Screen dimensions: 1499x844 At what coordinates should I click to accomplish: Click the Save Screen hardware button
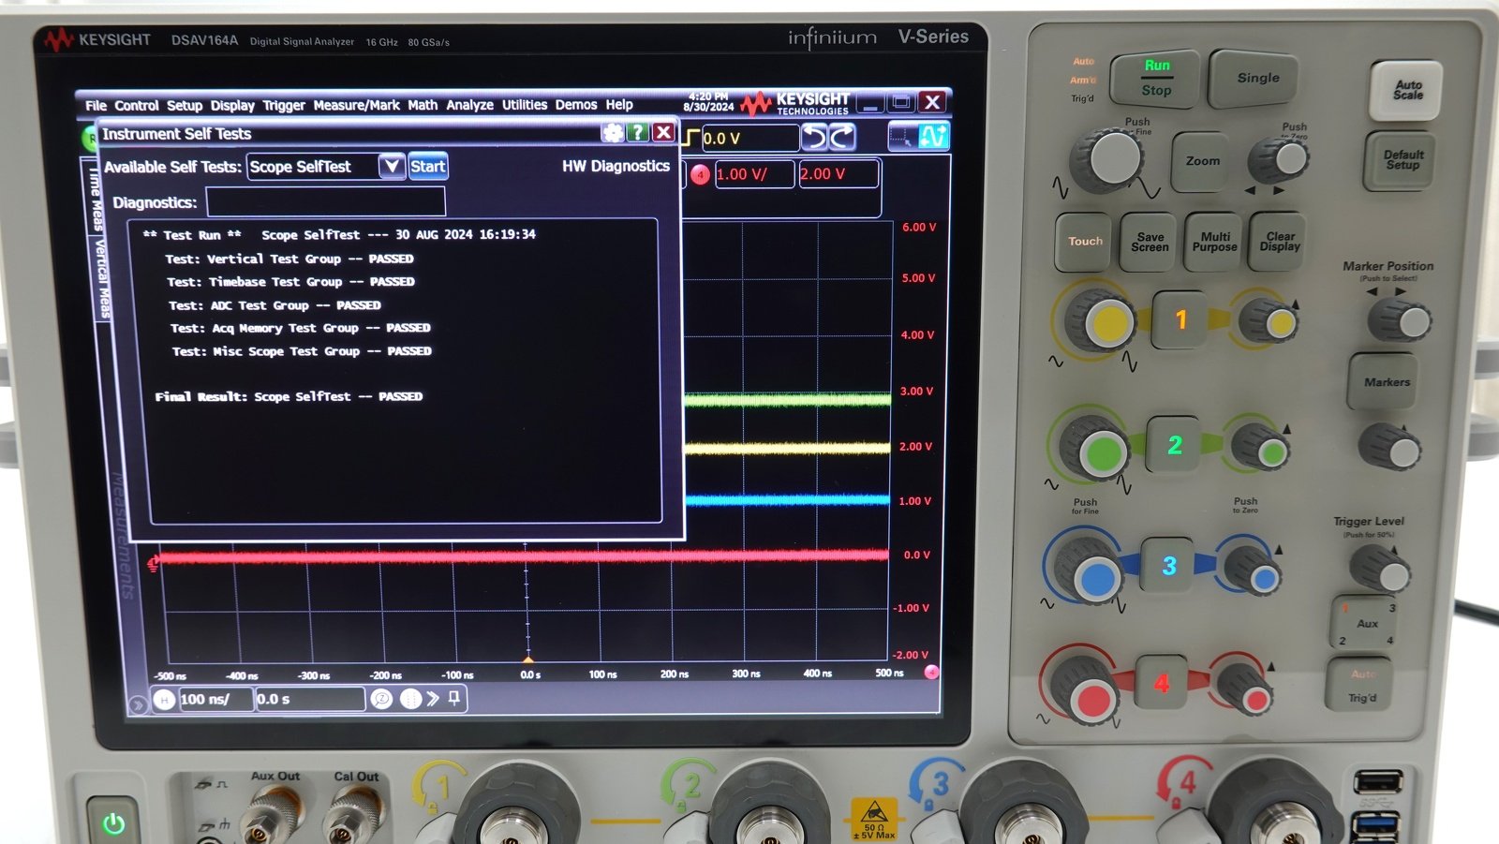[1150, 242]
